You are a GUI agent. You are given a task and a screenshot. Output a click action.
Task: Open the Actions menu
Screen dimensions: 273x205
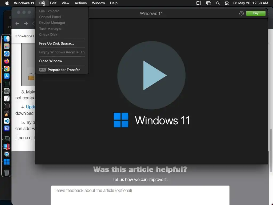pyautogui.click(x=81, y=3)
